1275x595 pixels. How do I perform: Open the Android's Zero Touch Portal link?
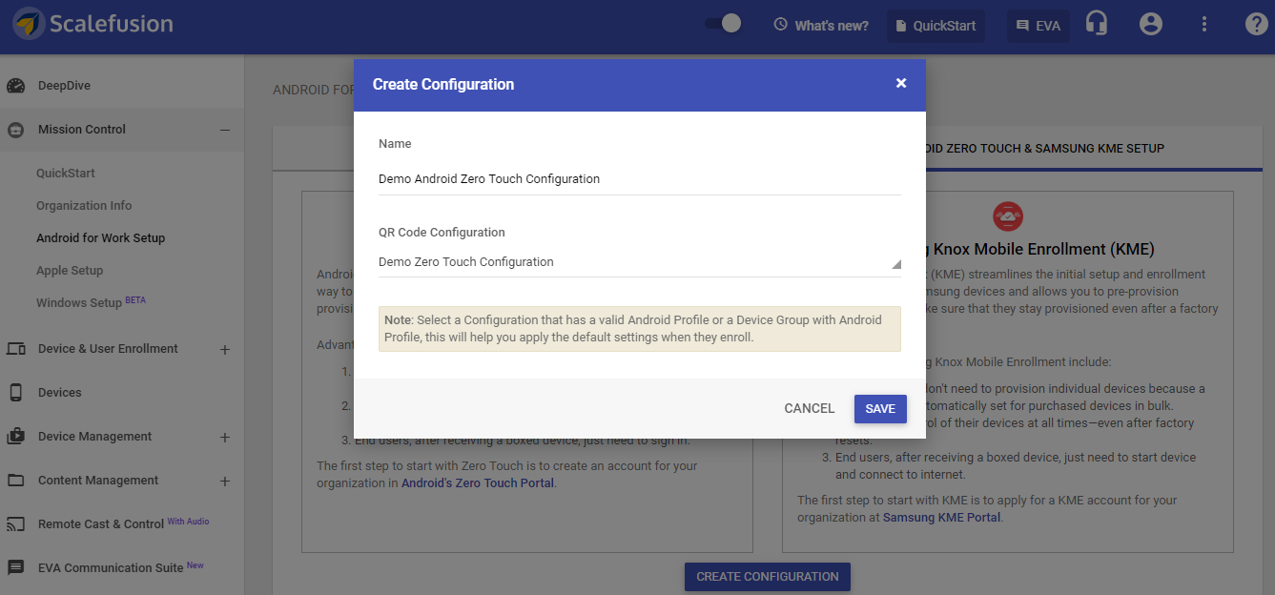478,483
